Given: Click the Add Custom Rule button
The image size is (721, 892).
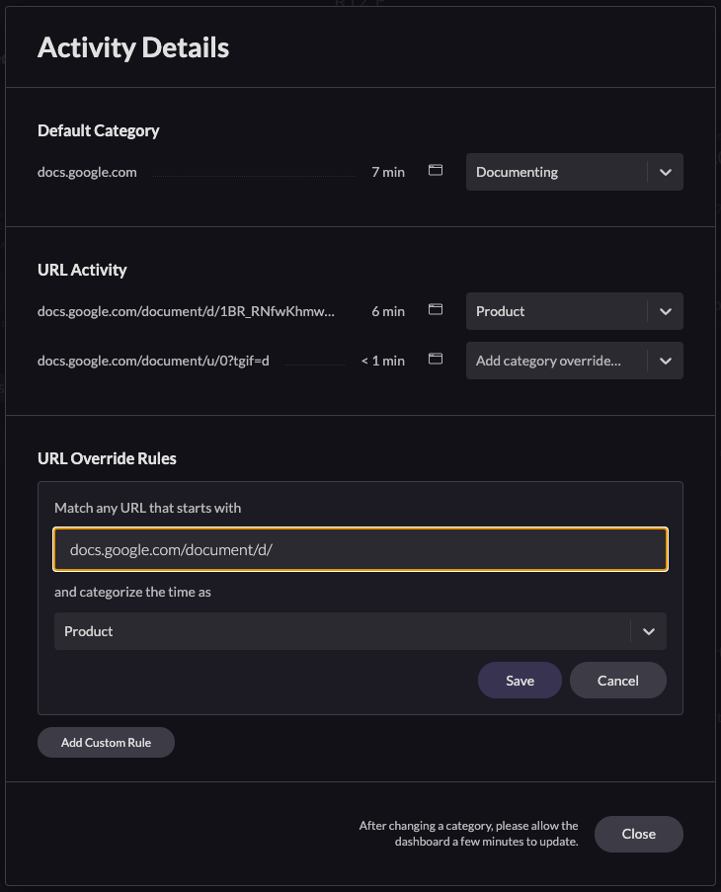Looking at the screenshot, I should point(106,742).
